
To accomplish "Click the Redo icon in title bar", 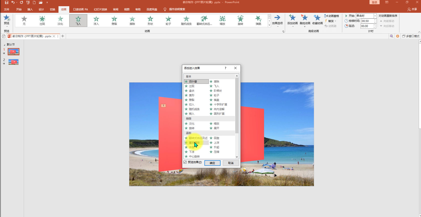I will [x=21, y=2].
